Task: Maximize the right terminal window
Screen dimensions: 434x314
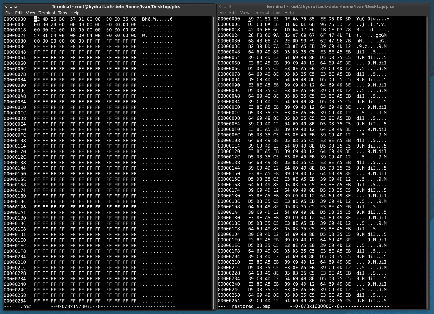Action: (x=230, y=6)
